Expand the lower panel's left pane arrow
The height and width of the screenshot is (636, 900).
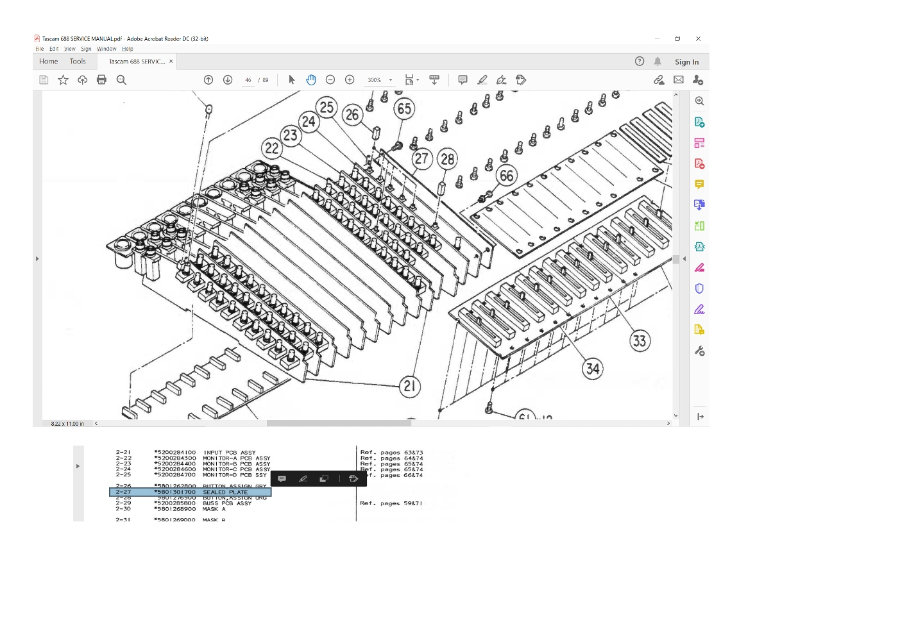78,466
